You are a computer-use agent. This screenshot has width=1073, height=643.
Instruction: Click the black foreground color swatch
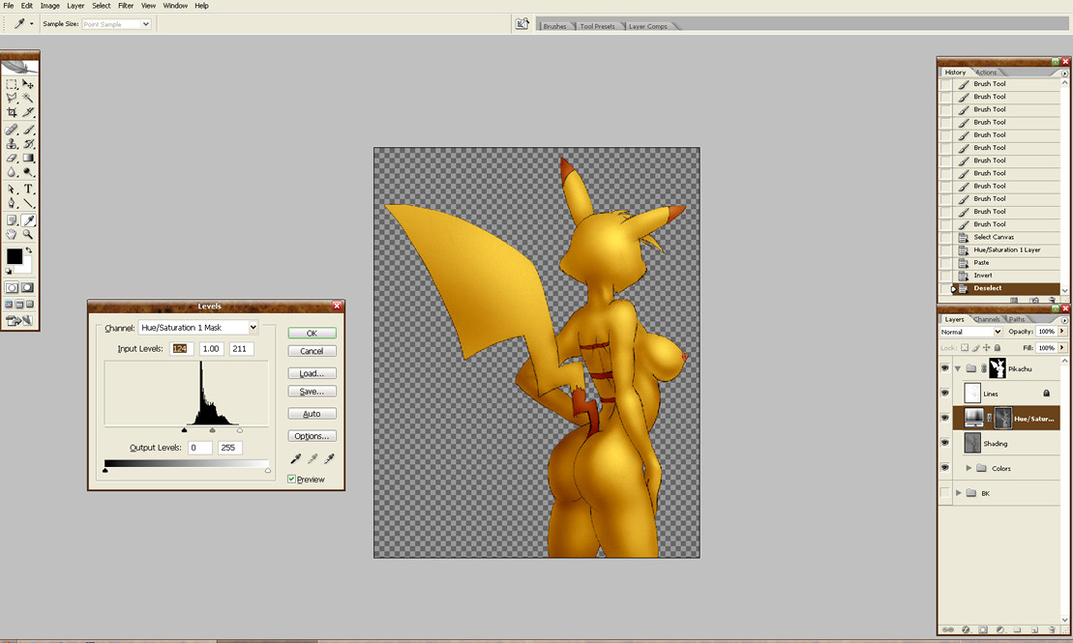pyautogui.click(x=15, y=256)
